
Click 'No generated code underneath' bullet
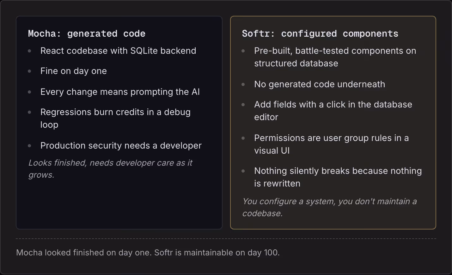click(x=320, y=84)
